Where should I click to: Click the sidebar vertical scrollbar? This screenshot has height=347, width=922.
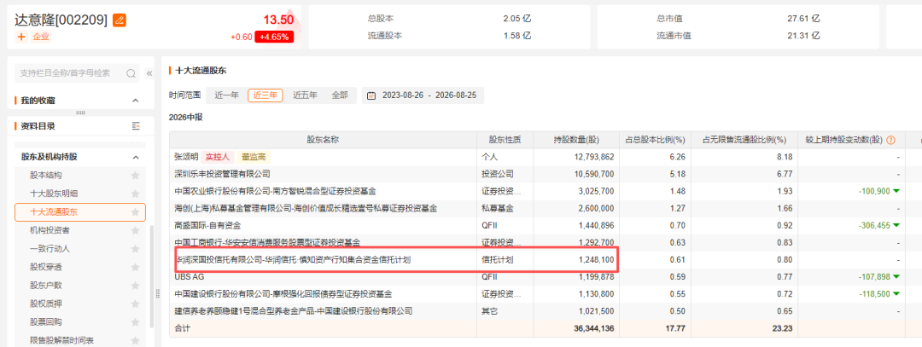152,276
